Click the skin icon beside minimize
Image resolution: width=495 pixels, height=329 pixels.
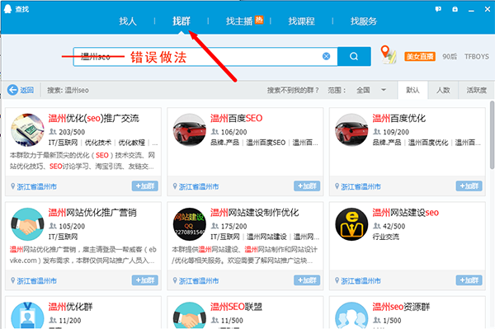455,9
